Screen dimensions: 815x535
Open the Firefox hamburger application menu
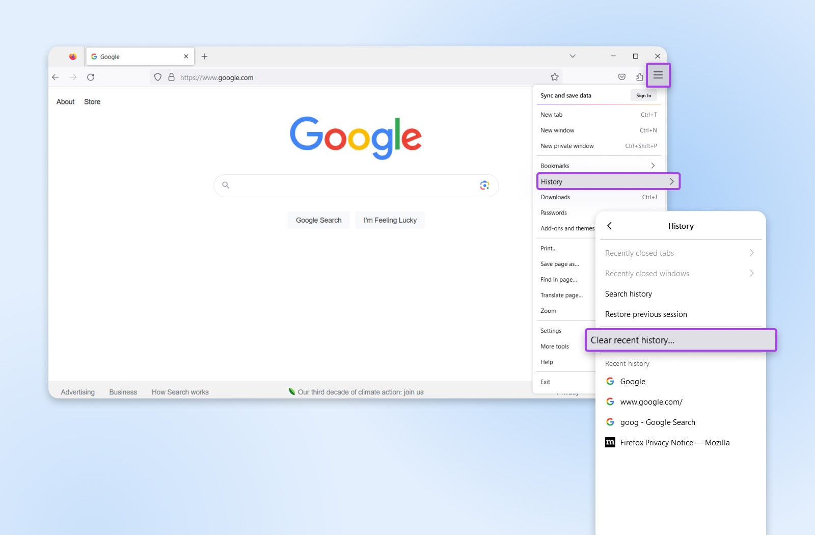coord(658,75)
